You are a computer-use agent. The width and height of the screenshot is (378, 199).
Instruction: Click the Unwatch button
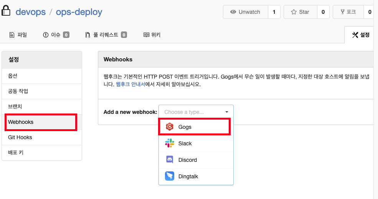point(245,12)
